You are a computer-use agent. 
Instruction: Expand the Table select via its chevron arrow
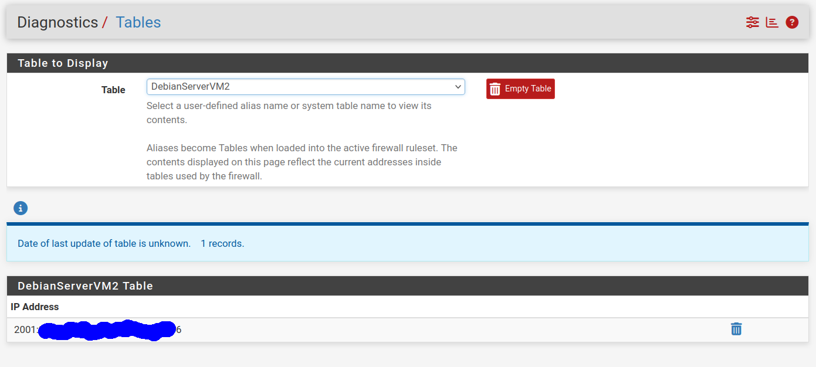458,87
